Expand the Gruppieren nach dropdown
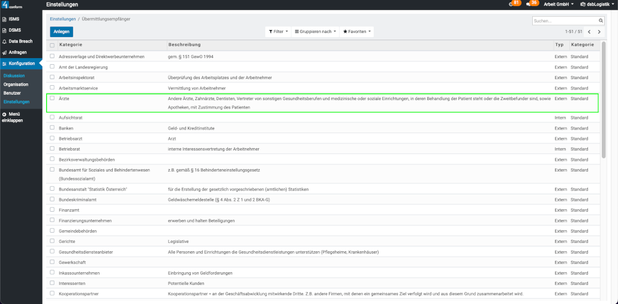 315,31
